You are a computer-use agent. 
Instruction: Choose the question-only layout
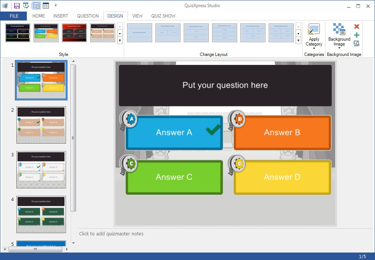(x=139, y=33)
